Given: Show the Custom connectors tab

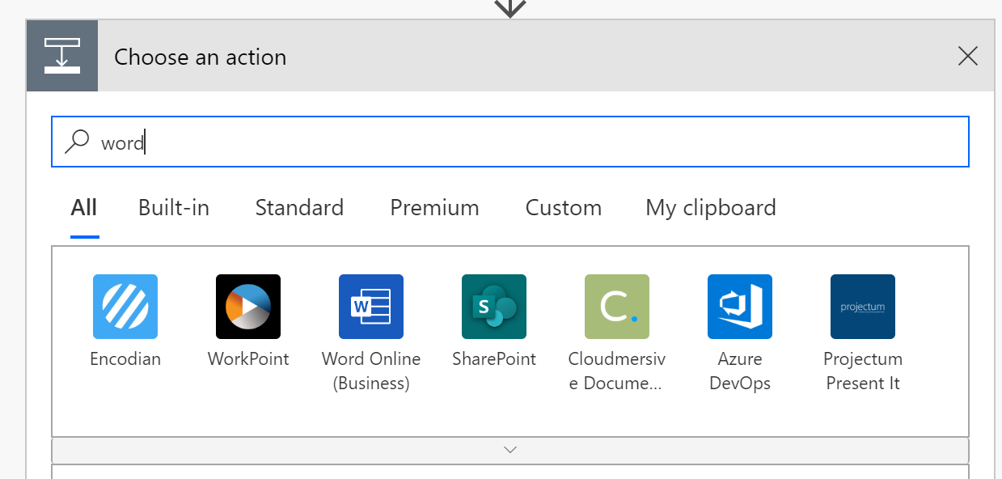Looking at the screenshot, I should click(x=564, y=208).
